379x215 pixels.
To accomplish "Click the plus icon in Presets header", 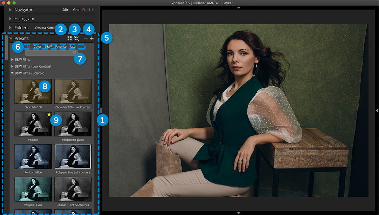I will pyautogui.click(x=92, y=39).
